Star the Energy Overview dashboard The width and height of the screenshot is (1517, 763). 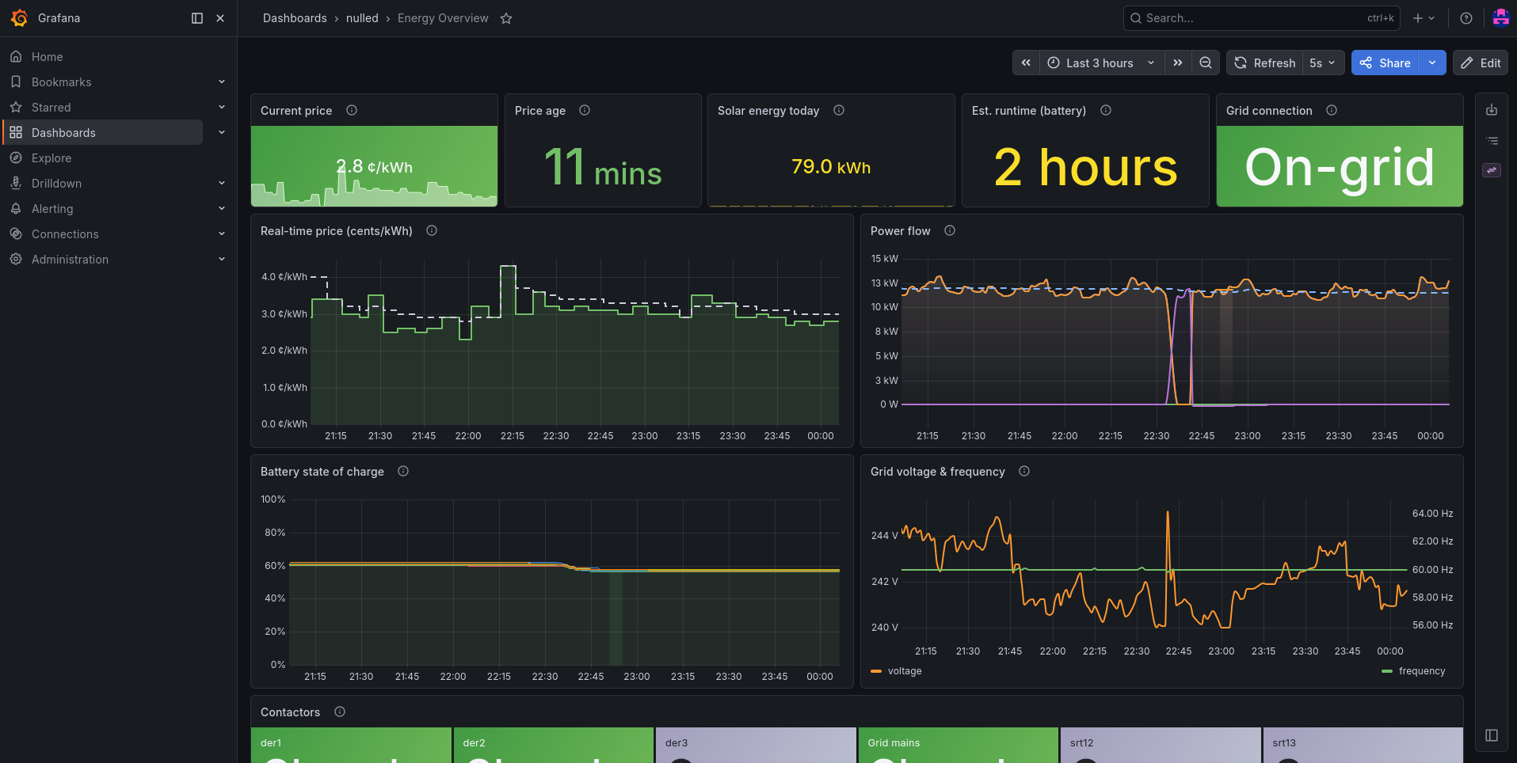coord(506,18)
